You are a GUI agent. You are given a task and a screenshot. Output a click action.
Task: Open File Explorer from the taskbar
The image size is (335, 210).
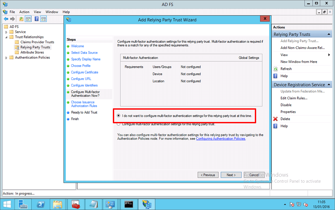pyautogui.click(x=58, y=204)
